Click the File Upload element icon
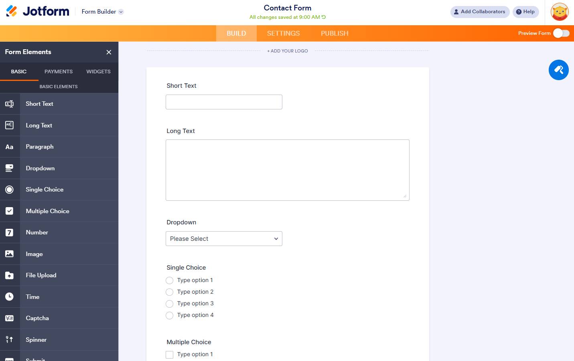 pos(10,275)
